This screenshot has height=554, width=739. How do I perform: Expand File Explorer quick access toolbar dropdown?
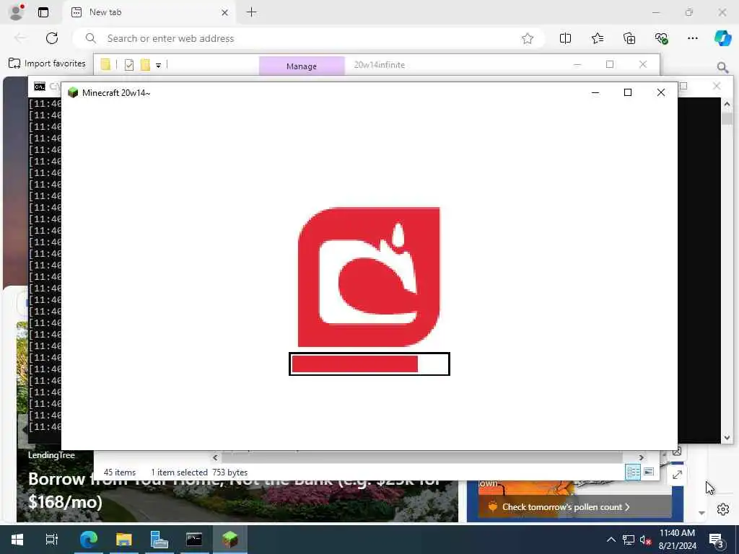pos(158,66)
